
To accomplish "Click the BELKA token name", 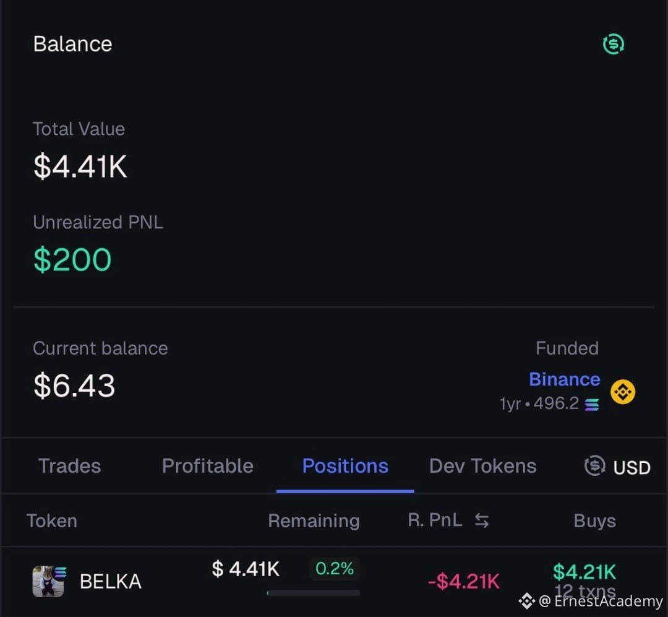I will [110, 581].
